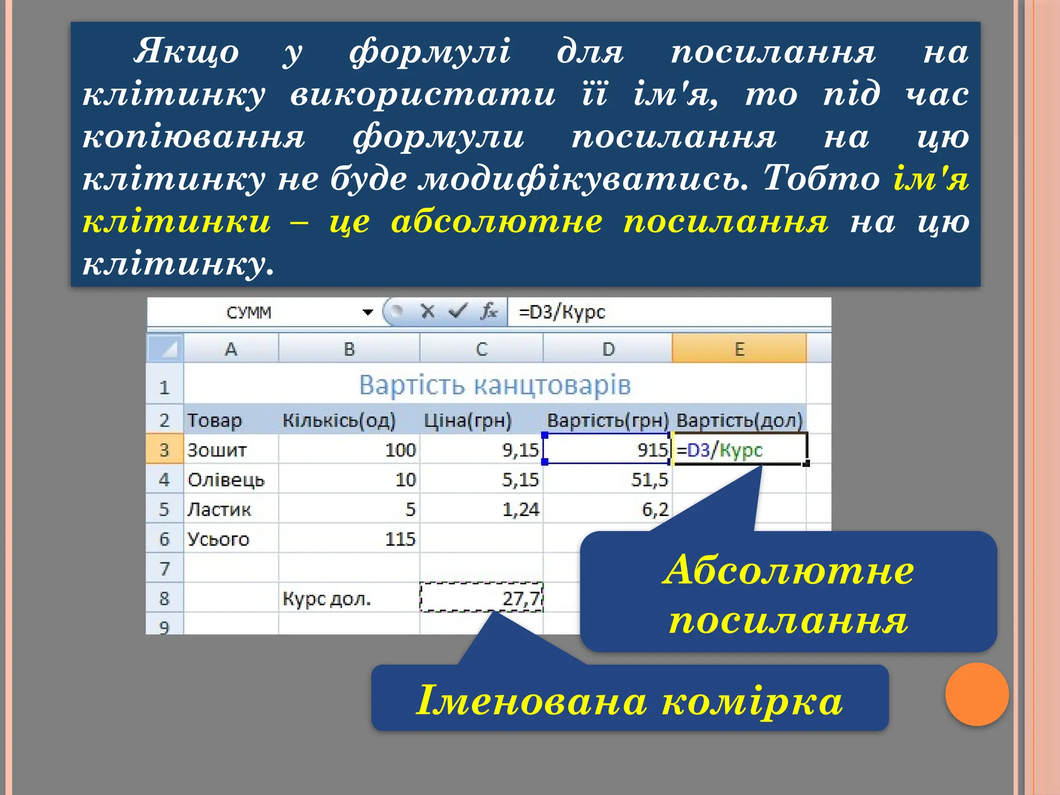Select row 7 header

click(x=165, y=568)
